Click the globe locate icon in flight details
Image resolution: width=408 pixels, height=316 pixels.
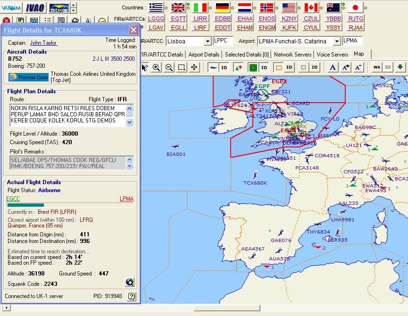click(130, 283)
